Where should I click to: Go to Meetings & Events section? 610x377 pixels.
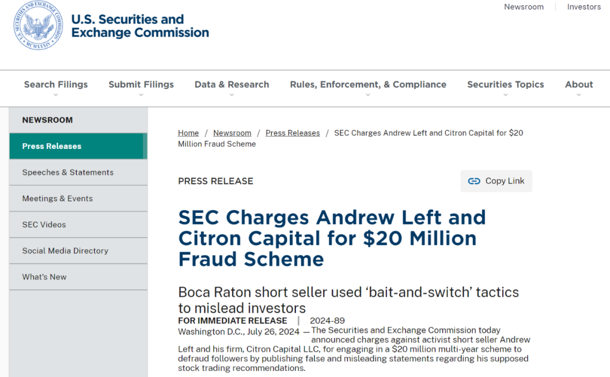coord(58,199)
